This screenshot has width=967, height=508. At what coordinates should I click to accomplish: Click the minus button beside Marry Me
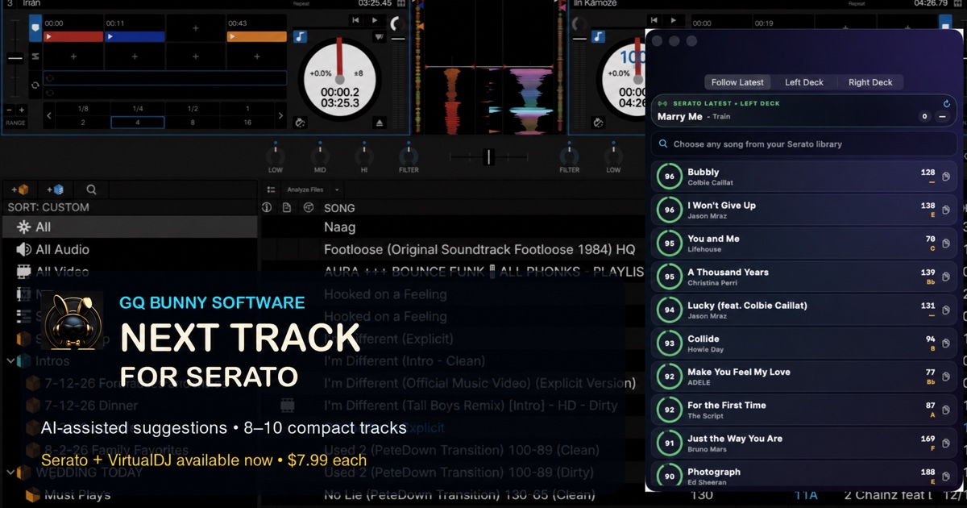click(942, 117)
